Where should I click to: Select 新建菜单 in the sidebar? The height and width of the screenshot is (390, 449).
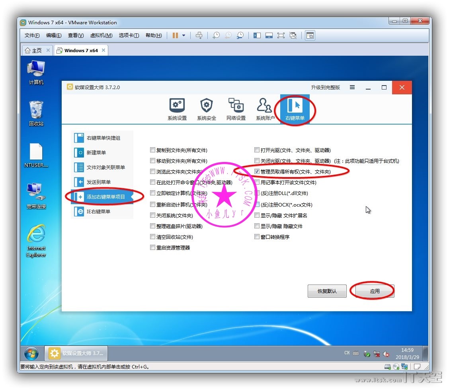point(96,153)
